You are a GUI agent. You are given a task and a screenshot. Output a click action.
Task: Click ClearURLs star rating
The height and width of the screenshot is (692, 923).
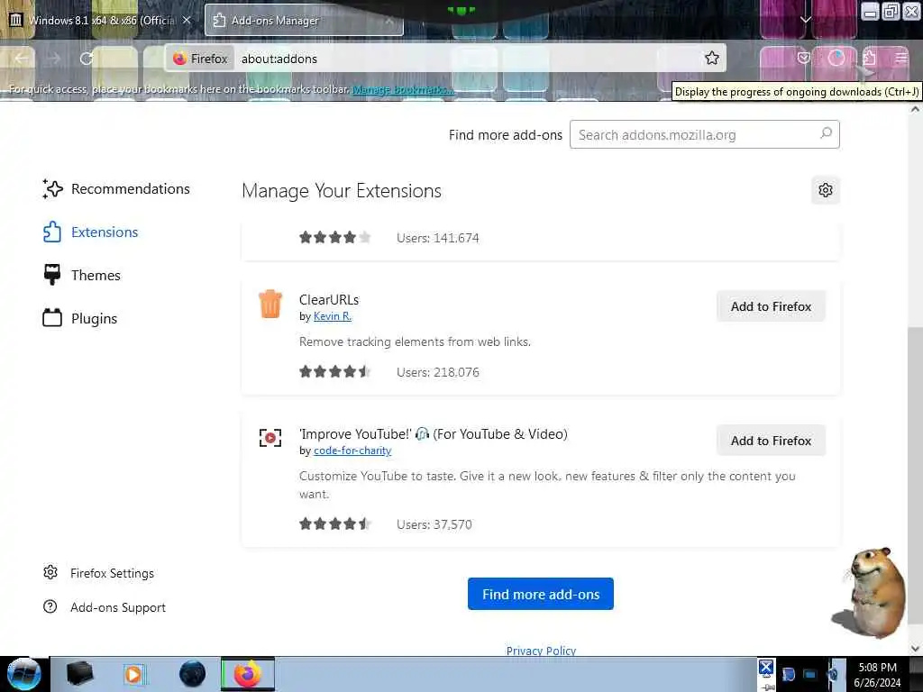(x=335, y=372)
